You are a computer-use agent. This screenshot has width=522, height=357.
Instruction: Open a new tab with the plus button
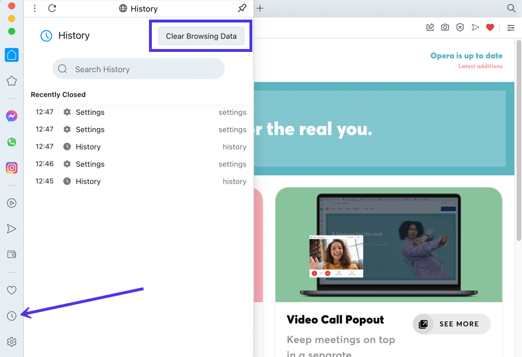click(259, 8)
